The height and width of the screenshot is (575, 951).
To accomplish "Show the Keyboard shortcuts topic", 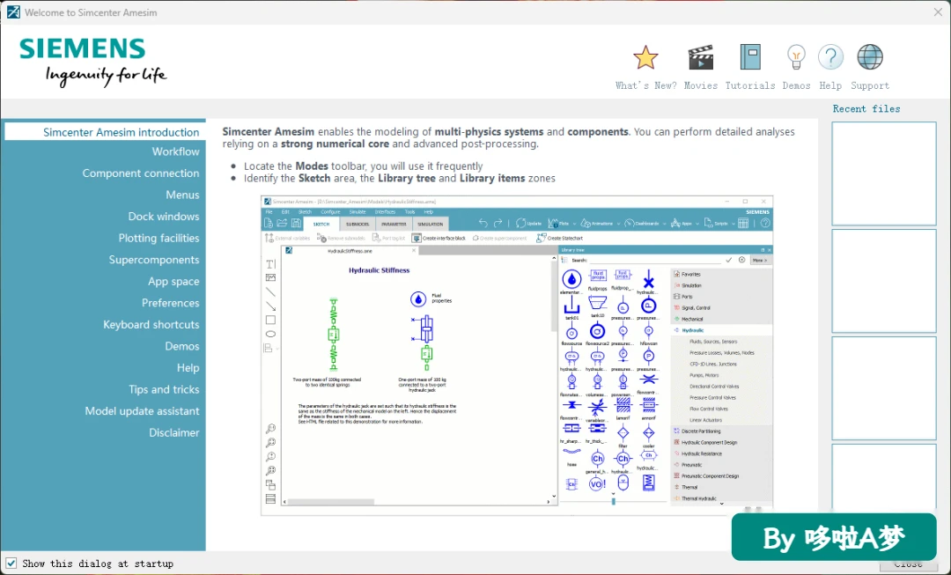I will click(x=151, y=325).
